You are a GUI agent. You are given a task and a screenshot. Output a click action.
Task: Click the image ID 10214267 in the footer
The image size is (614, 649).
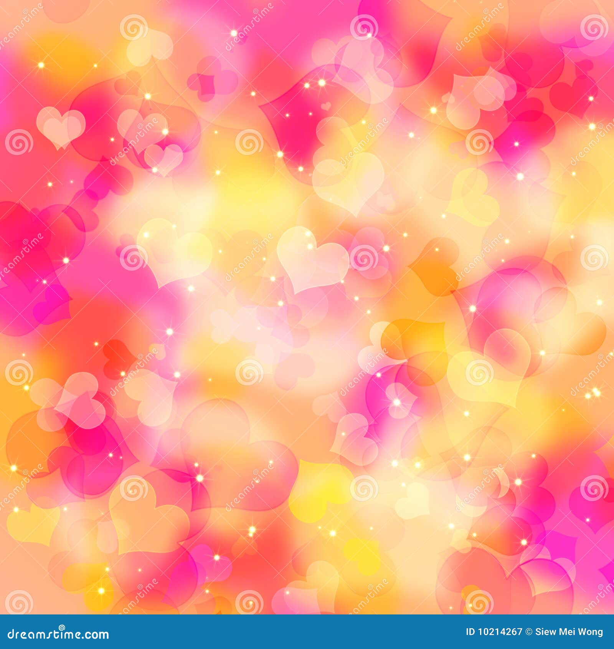tap(495, 632)
